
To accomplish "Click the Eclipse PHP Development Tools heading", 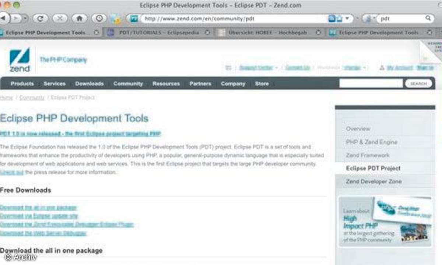I will 74,118.
